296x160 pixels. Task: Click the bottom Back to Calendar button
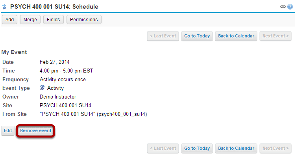click(x=236, y=148)
